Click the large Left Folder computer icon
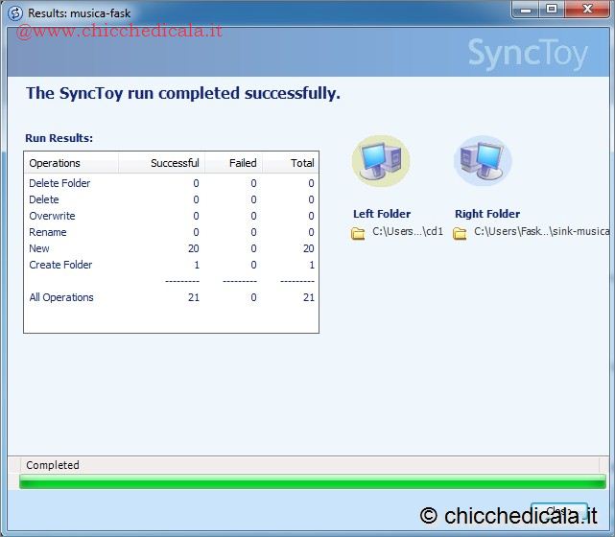Screen dimensions: 615x537 [x=380, y=161]
